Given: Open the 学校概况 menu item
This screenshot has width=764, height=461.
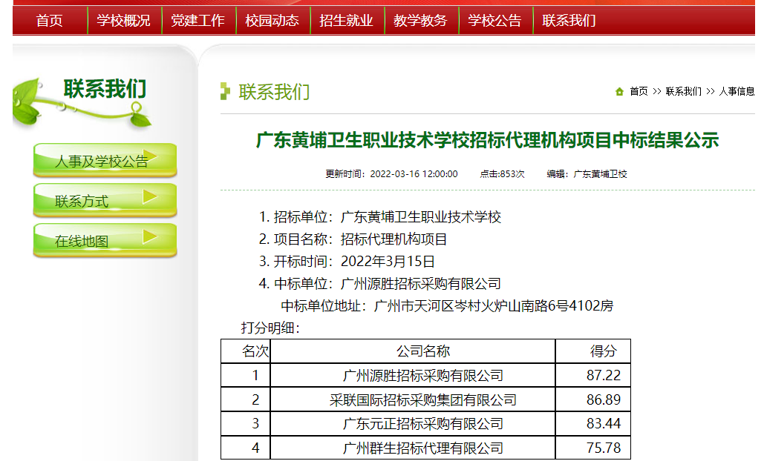Looking at the screenshot, I should click(x=123, y=21).
